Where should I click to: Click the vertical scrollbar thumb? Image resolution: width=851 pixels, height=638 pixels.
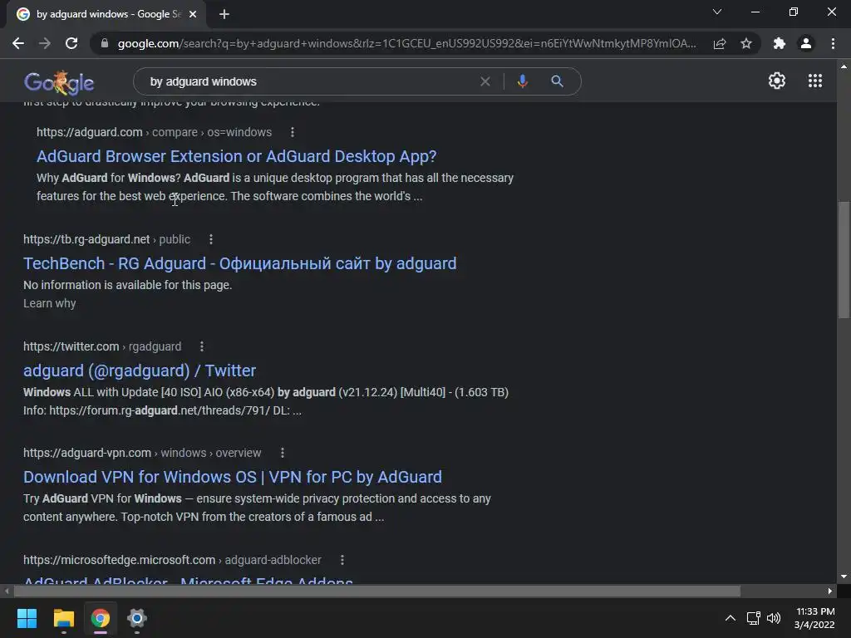click(x=844, y=260)
